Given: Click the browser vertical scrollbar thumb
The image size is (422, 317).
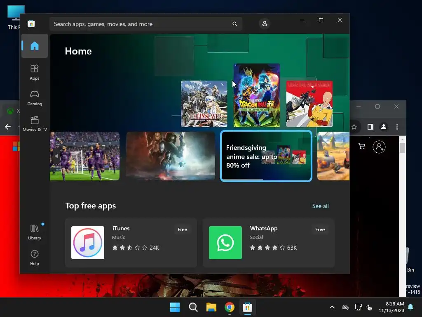Looking at the screenshot, I should point(402,147).
